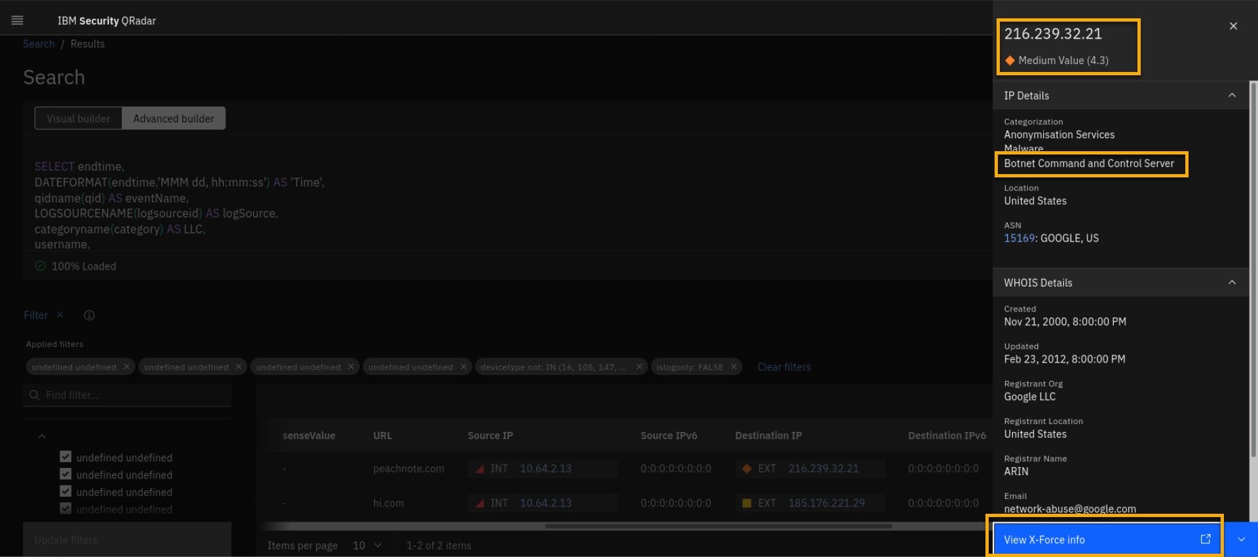Viewport: 1258px width, 557px height.
Task: Click Clear filters link
Action: click(x=784, y=367)
